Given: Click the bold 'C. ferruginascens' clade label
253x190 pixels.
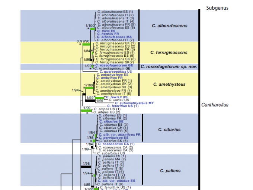Looking at the screenshot, I should point(169,53).
